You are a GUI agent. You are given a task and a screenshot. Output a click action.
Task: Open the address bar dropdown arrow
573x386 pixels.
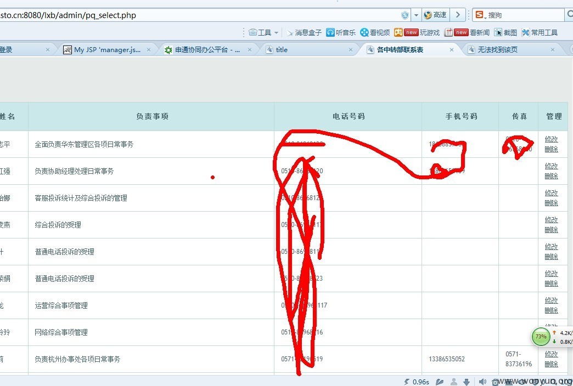[416, 15]
